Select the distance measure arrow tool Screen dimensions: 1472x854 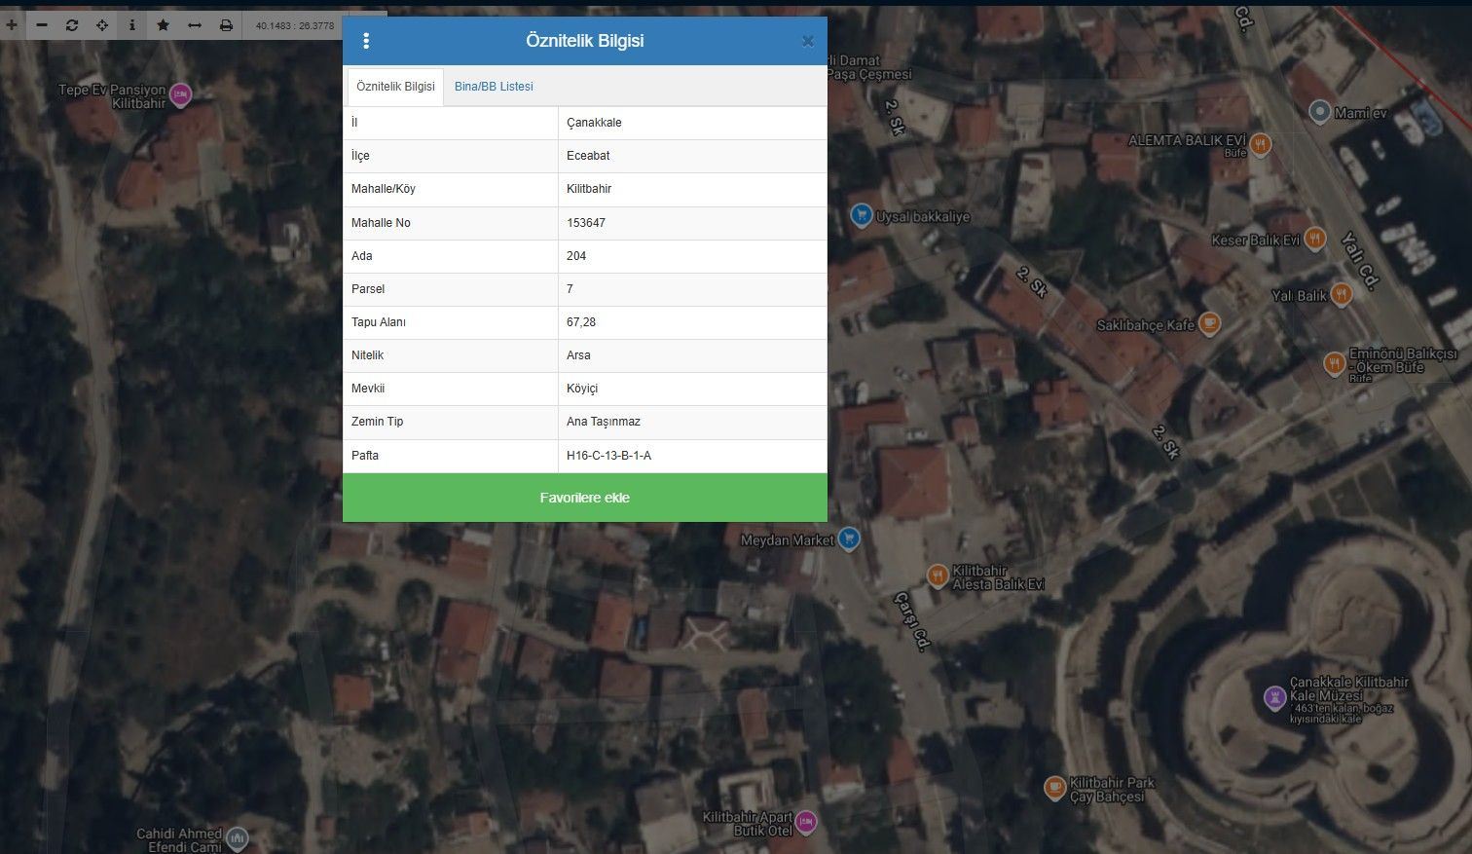194,25
